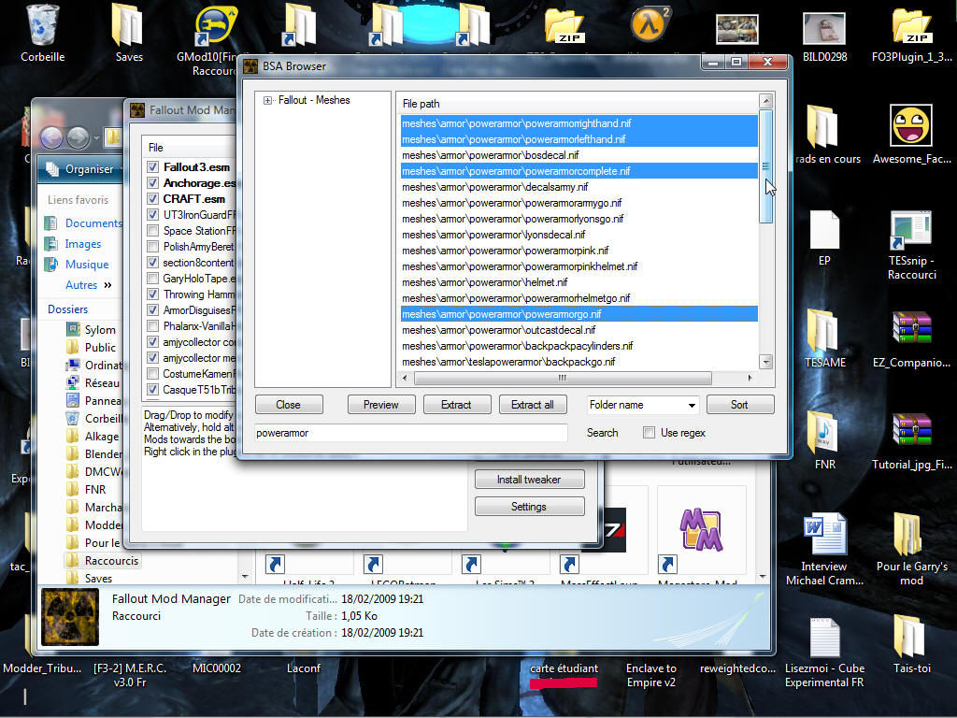Select the Raccourcis folder in Explorer tree
Viewport: 957px width, 718px height.
(112, 561)
